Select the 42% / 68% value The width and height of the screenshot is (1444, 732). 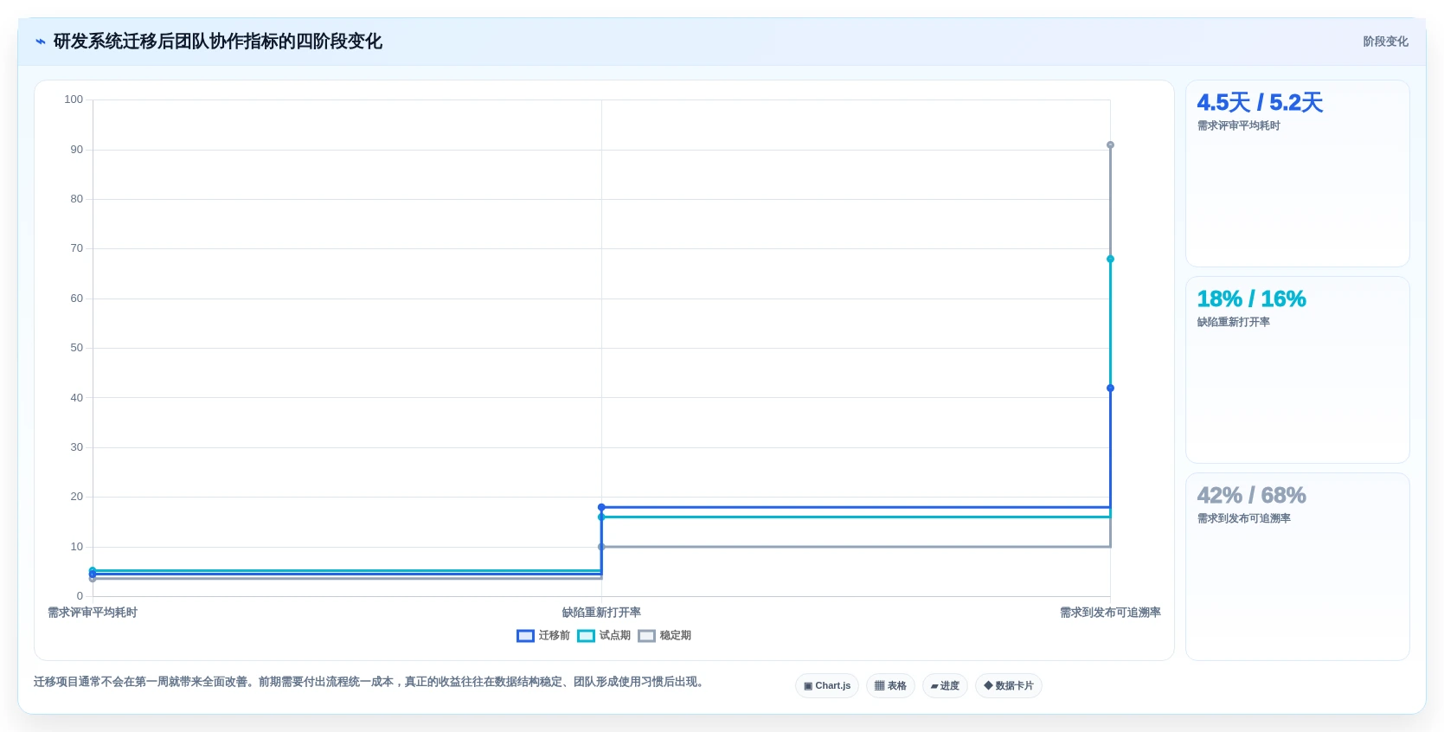1251,495
